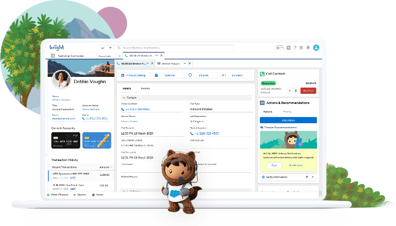Click the blue debit card thumbnail
Viewport: 396px width, 226px height.
[x=96, y=140]
